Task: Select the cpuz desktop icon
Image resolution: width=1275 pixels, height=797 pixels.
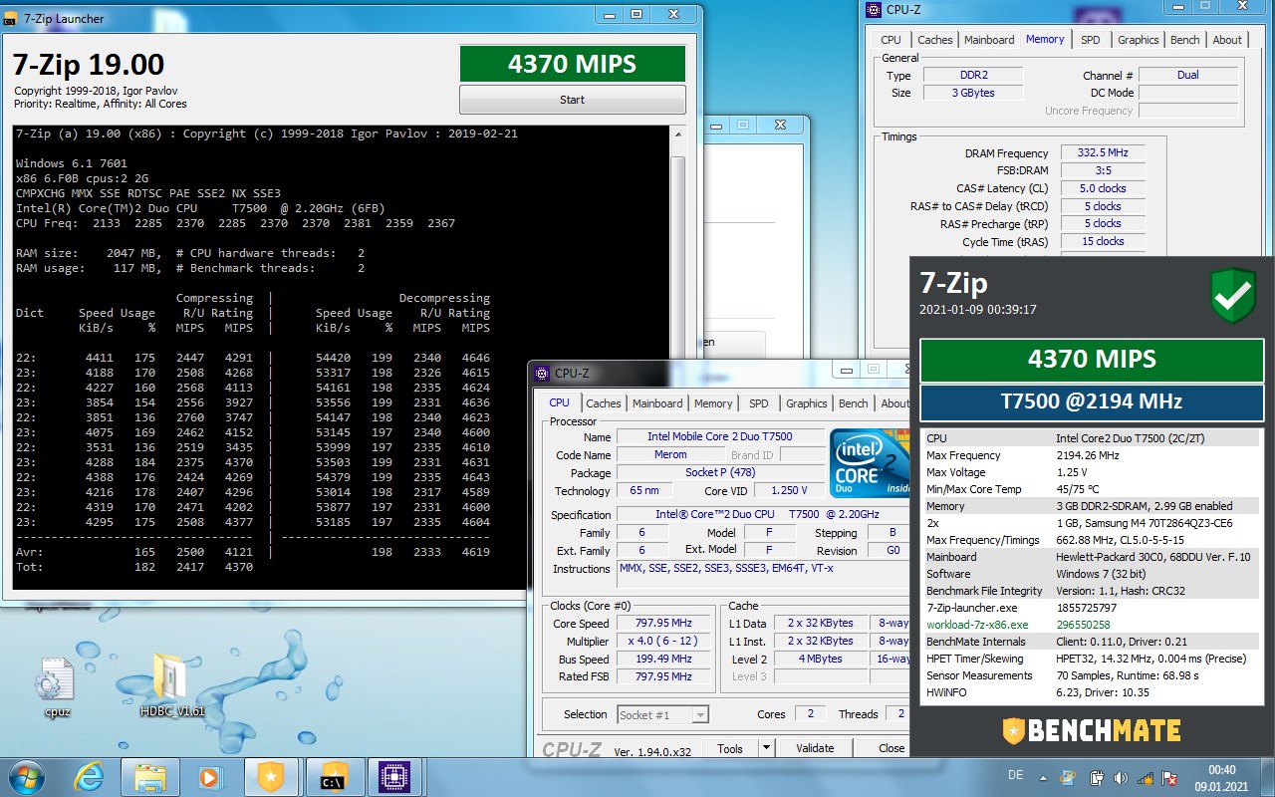Action: click(55, 685)
